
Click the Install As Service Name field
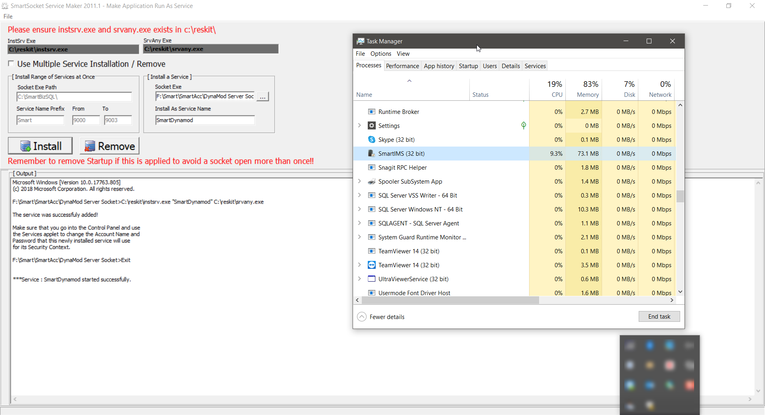point(205,120)
